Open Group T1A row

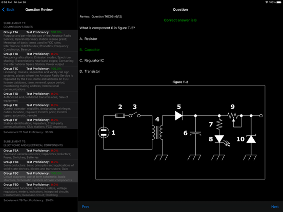(x=39, y=41)
